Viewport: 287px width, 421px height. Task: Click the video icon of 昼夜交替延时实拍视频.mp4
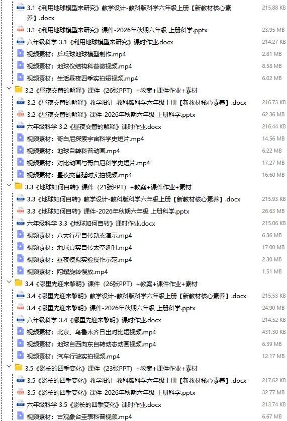coord(21,174)
